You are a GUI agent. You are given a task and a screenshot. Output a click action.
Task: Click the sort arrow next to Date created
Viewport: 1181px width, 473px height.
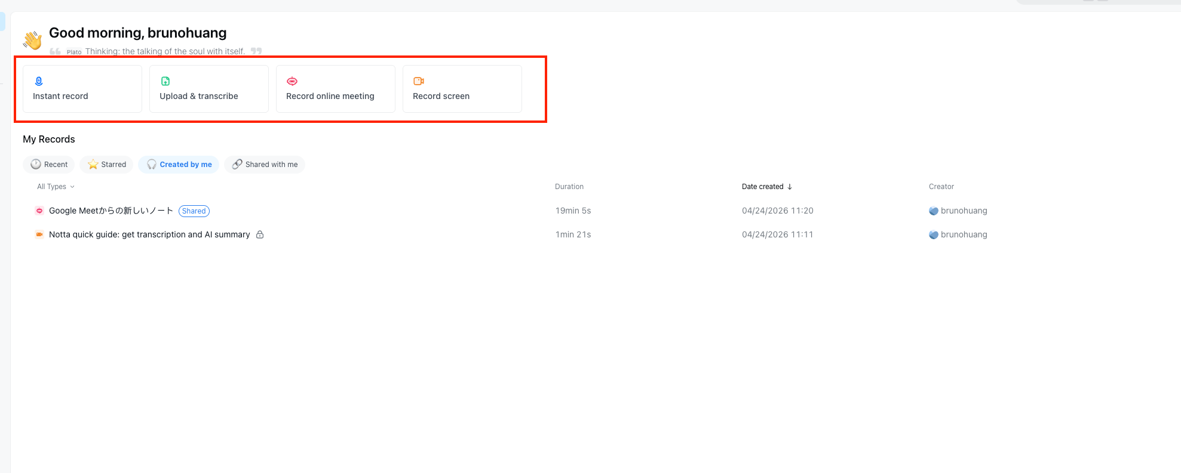point(790,187)
